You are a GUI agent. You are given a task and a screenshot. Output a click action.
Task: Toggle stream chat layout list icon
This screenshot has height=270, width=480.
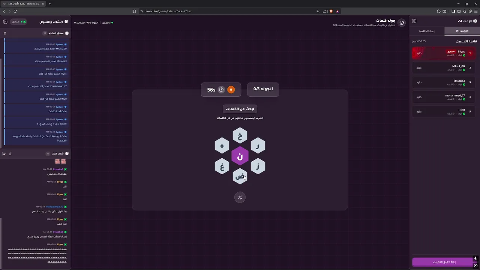click(x=4, y=154)
